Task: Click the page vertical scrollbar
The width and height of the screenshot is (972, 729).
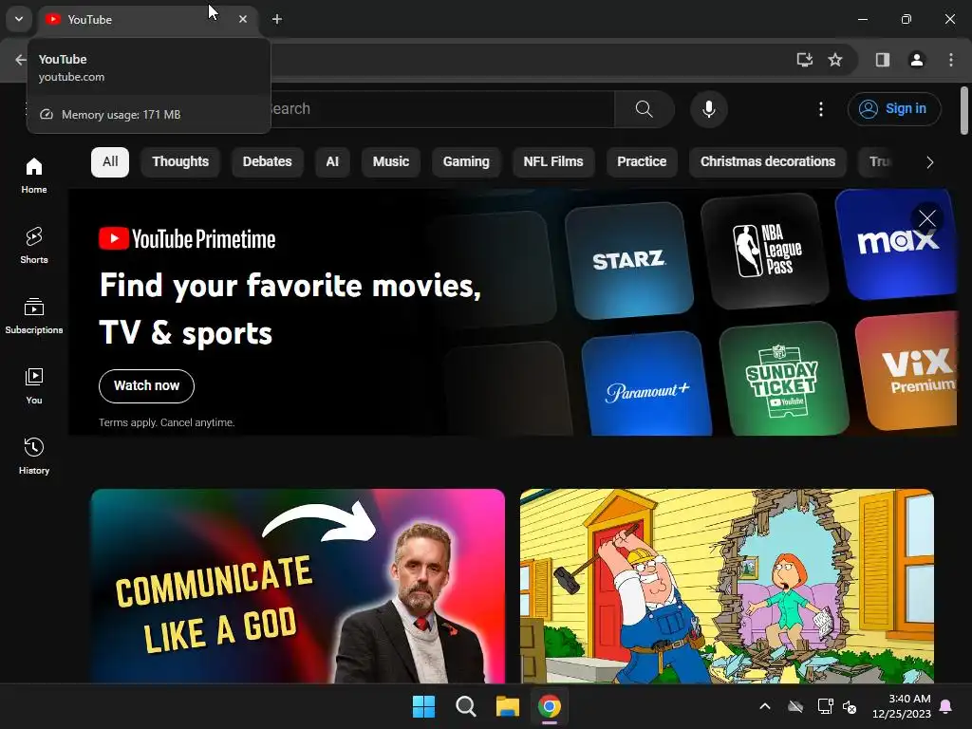Action: (x=964, y=110)
